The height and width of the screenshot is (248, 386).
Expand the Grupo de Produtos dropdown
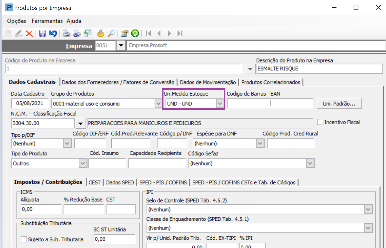158,103
